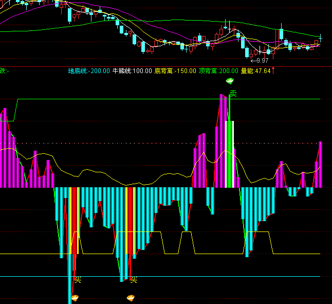Select the left yellow 买 buy signal label
332x304 pixels.
(78, 280)
